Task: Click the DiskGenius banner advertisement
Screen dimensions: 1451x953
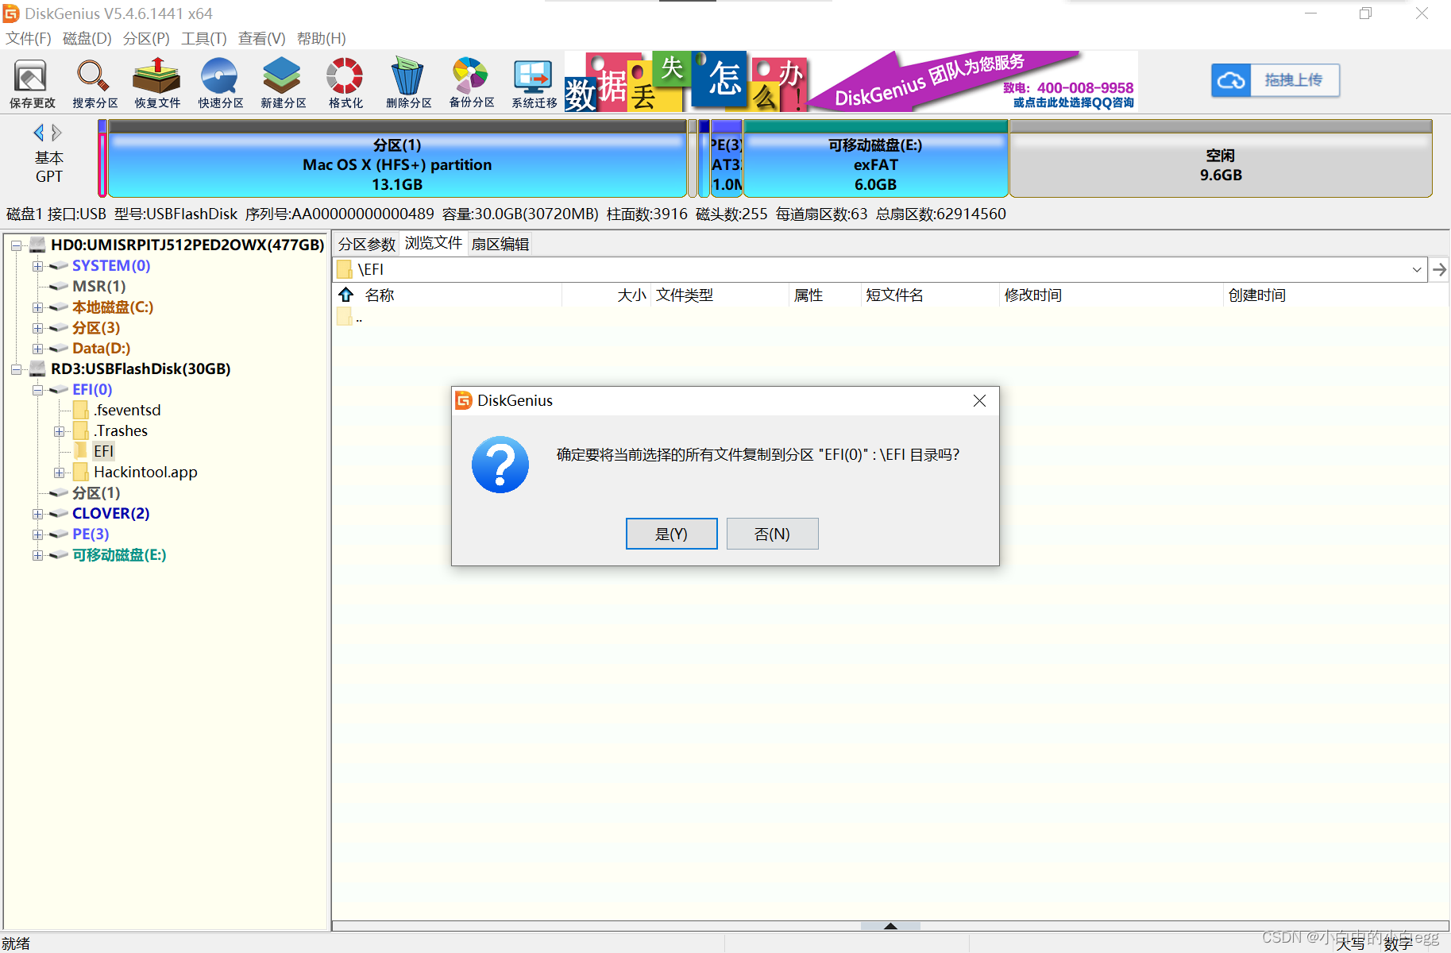Action: point(851,81)
